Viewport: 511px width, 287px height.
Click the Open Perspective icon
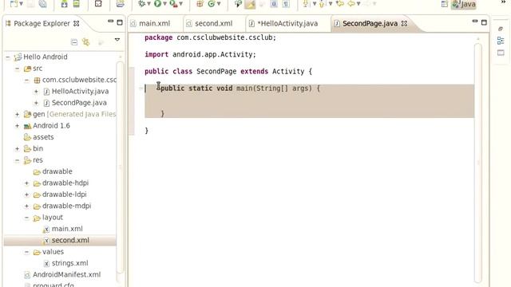coord(444,4)
